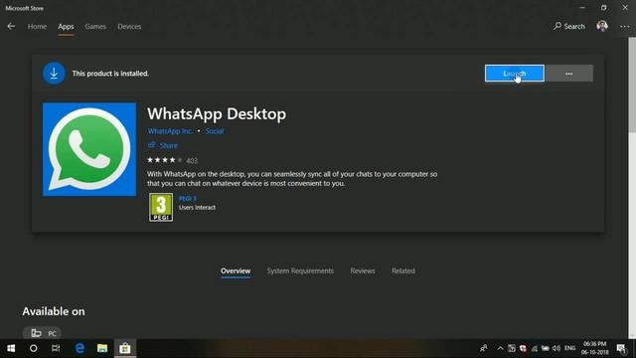636x358 pixels.
Task: Open the Windows Start menu
Action: click(x=11, y=348)
